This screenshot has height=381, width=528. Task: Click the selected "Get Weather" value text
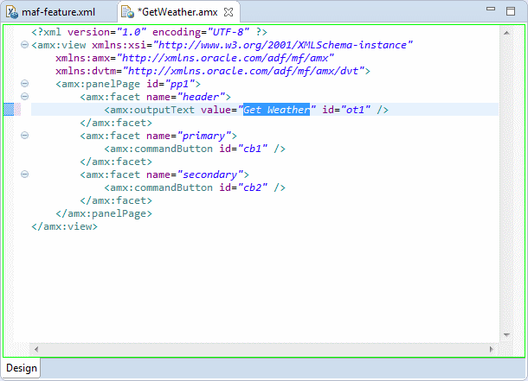point(276,110)
